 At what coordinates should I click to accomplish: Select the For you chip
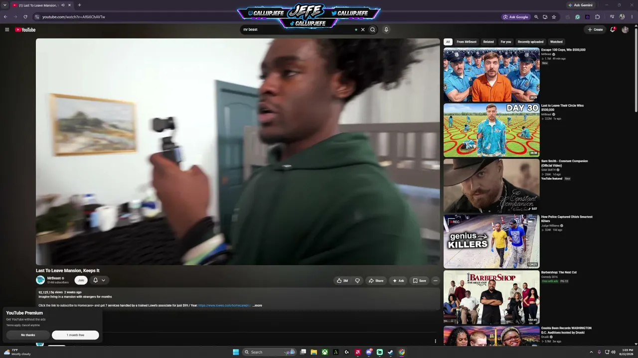click(506, 42)
